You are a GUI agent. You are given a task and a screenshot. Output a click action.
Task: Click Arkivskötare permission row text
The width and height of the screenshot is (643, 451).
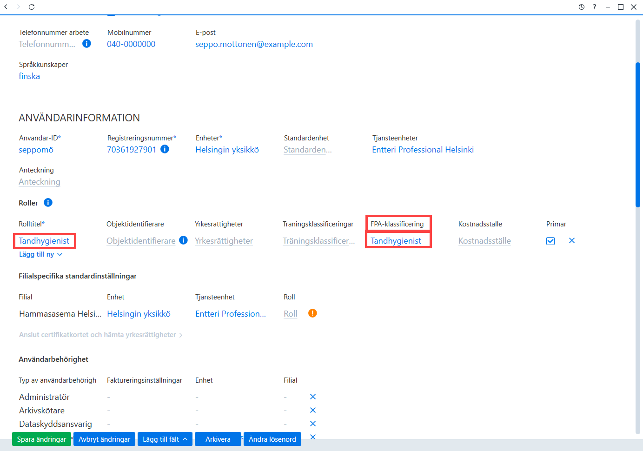(x=42, y=411)
